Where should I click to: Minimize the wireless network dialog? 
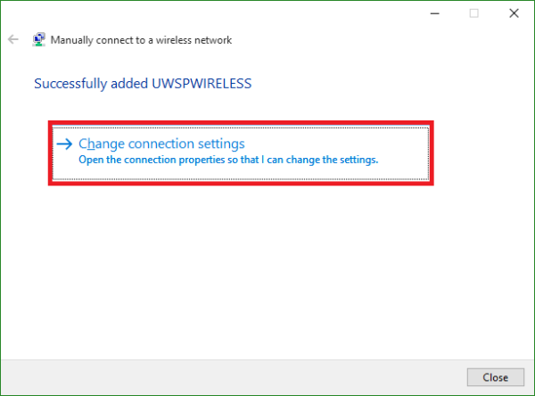[x=435, y=13]
